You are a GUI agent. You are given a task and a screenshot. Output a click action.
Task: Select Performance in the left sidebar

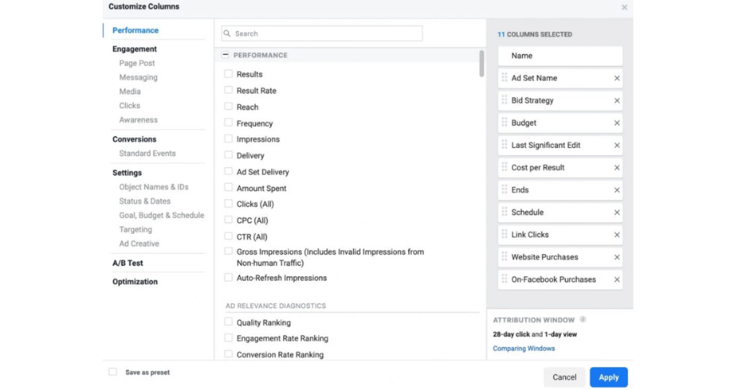(135, 30)
